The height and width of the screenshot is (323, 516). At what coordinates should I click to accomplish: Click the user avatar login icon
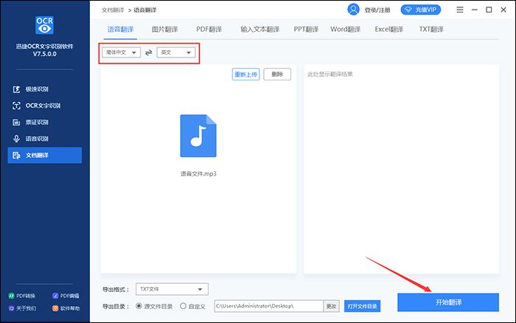coord(354,10)
